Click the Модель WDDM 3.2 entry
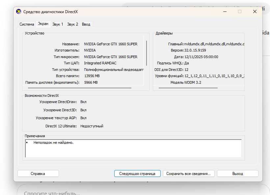Viewport: 270px width, 195px height. click(x=186, y=82)
